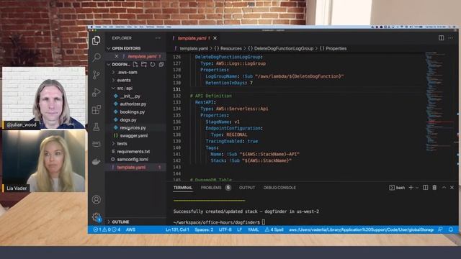Close template.yaml in Open Editors list
Viewport: 461px width, 259px height.
coord(117,56)
